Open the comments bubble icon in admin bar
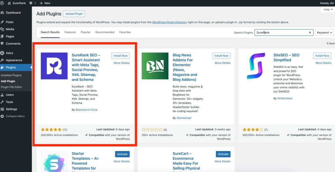Image resolution: width=335 pixels, height=172 pixels. (31, 3)
